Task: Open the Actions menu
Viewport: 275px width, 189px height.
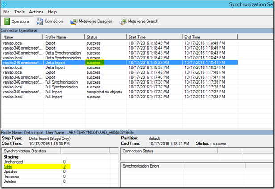Action: pyautogui.click(x=36, y=12)
